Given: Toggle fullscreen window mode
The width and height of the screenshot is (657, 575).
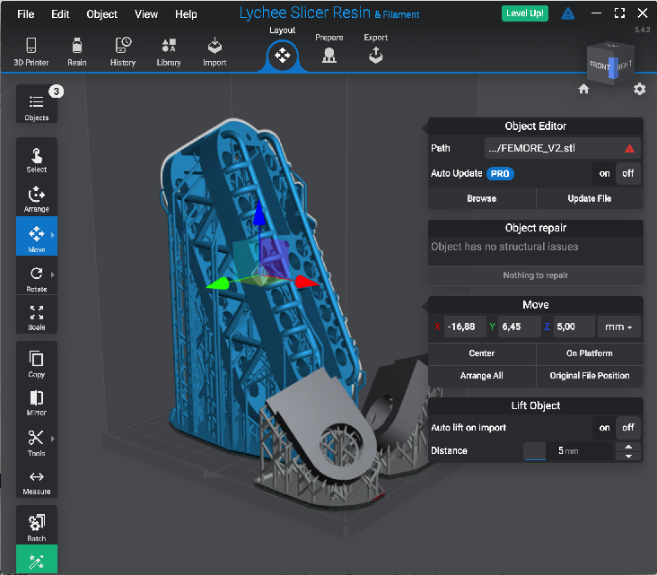Looking at the screenshot, I should 619,13.
